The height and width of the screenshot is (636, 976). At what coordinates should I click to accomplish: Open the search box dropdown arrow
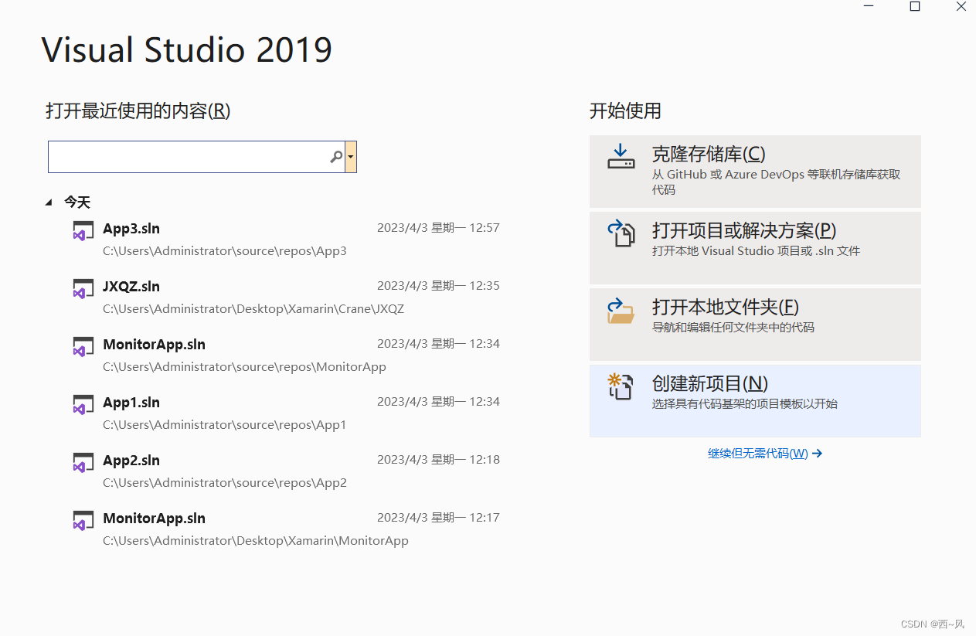pyautogui.click(x=351, y=157)
